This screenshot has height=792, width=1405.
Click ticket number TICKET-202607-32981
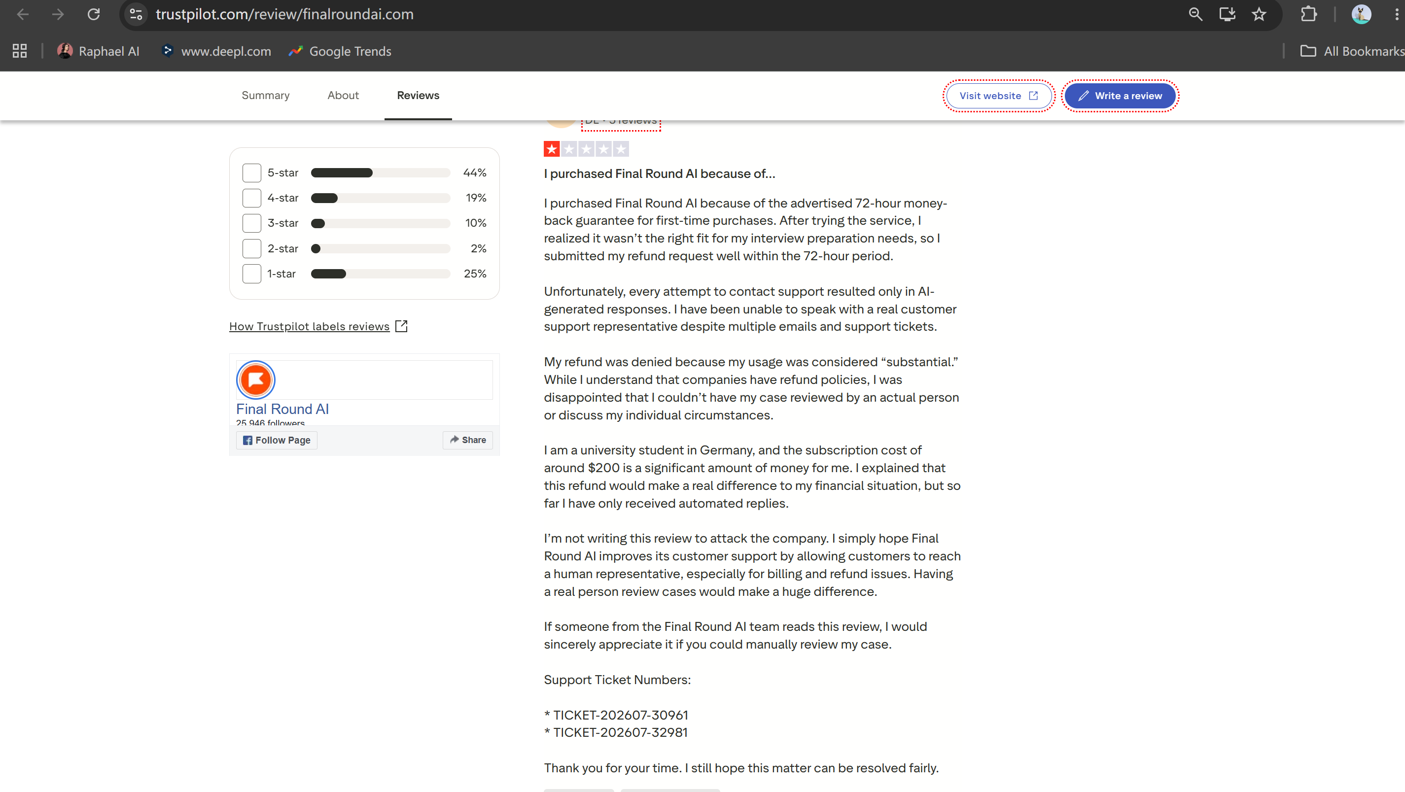coord(621,732)
